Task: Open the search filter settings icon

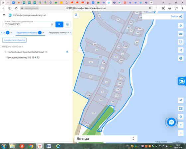Action: point(67,24)
